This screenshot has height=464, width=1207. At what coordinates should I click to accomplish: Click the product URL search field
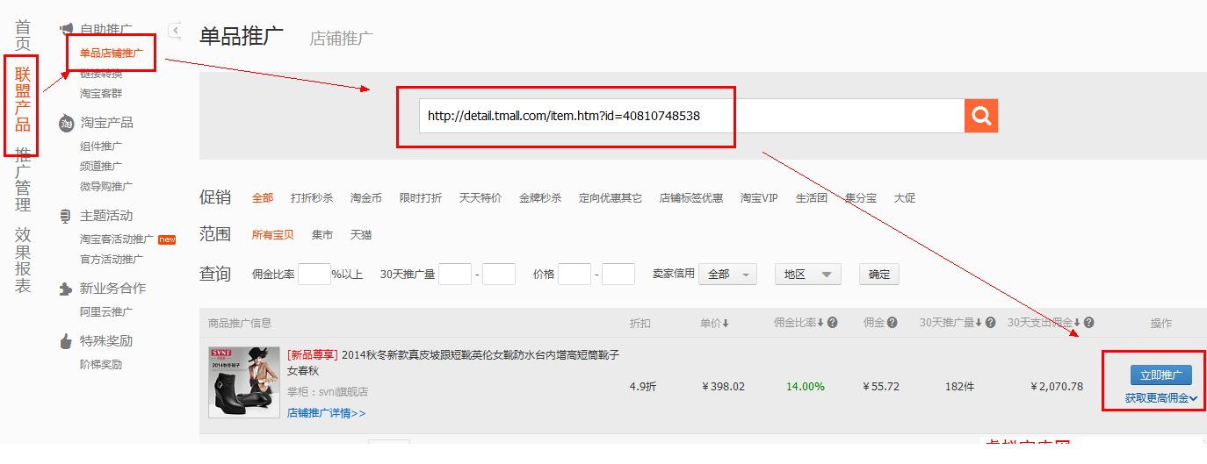pyautogui.click(x=690, y=116)
